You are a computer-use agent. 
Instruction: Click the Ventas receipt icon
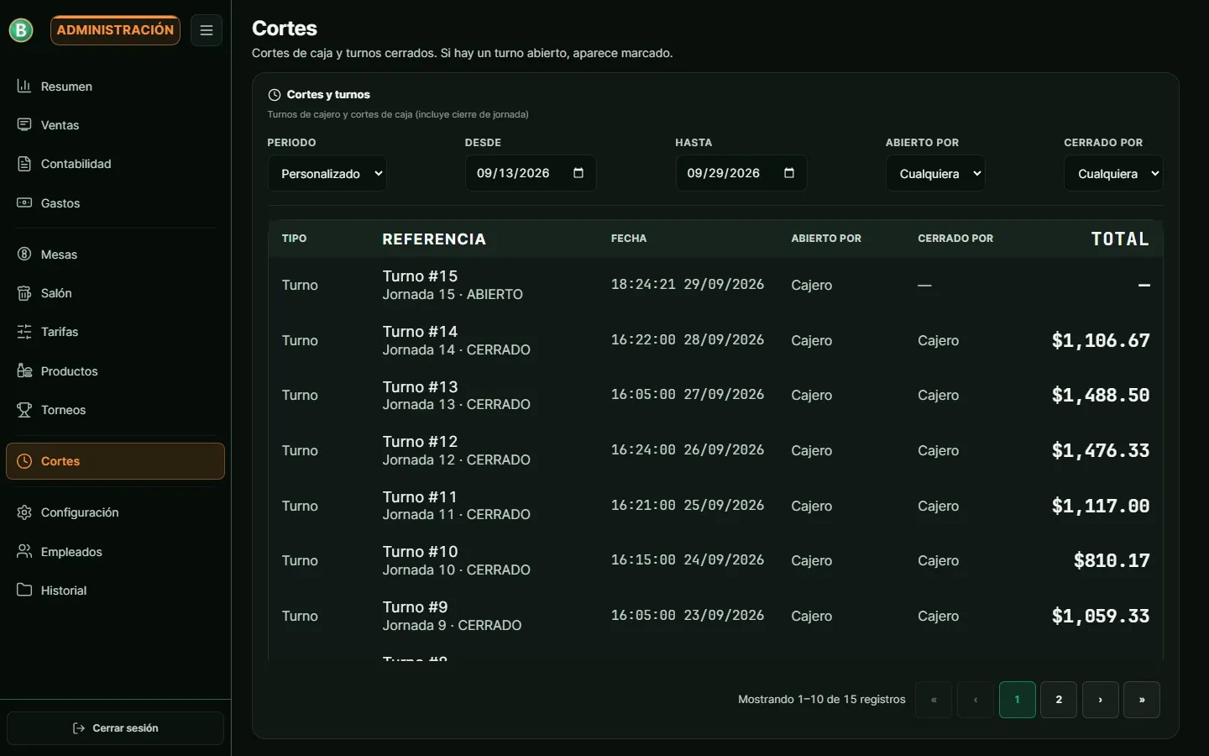(24, 124)
